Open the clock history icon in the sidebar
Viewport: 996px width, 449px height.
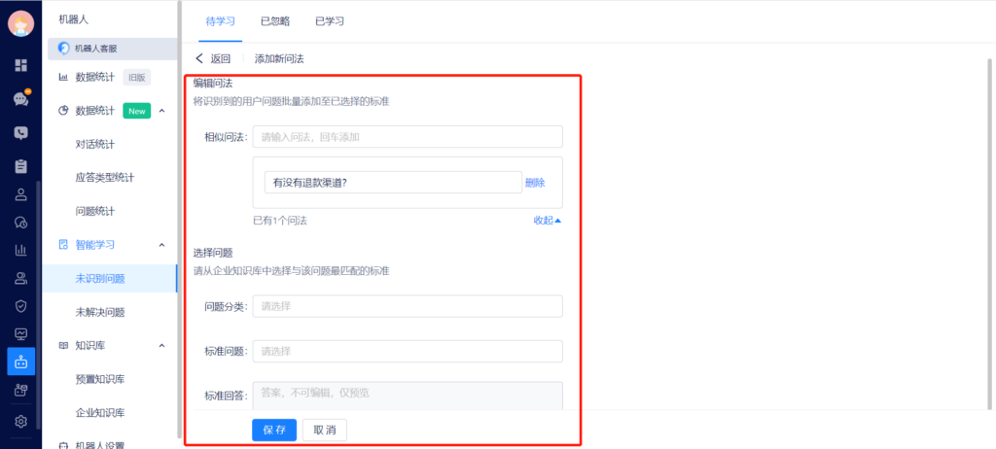[x=21, y=223]
